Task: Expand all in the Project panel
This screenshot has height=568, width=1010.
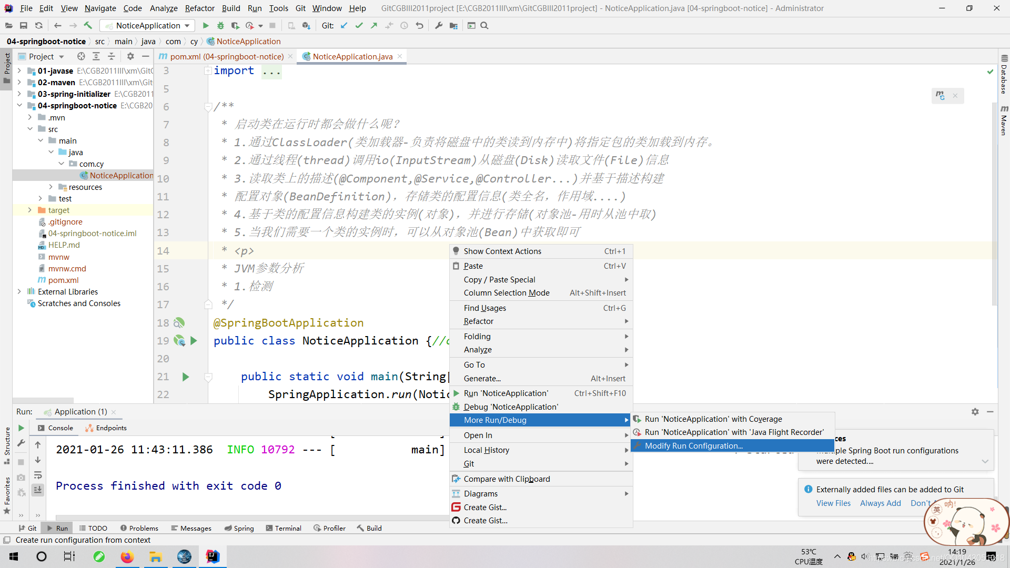Action: pos(96,56)
